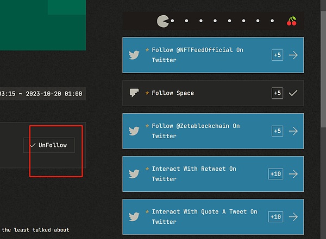
Task: Click the Pac-Man progress icon
Action: pyautogui.click(x=162, y=21)
